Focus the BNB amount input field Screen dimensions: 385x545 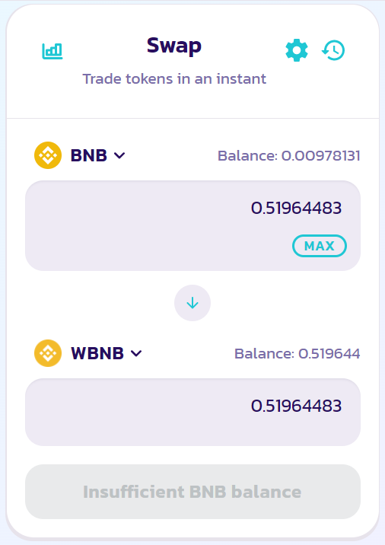pos(192,225)
